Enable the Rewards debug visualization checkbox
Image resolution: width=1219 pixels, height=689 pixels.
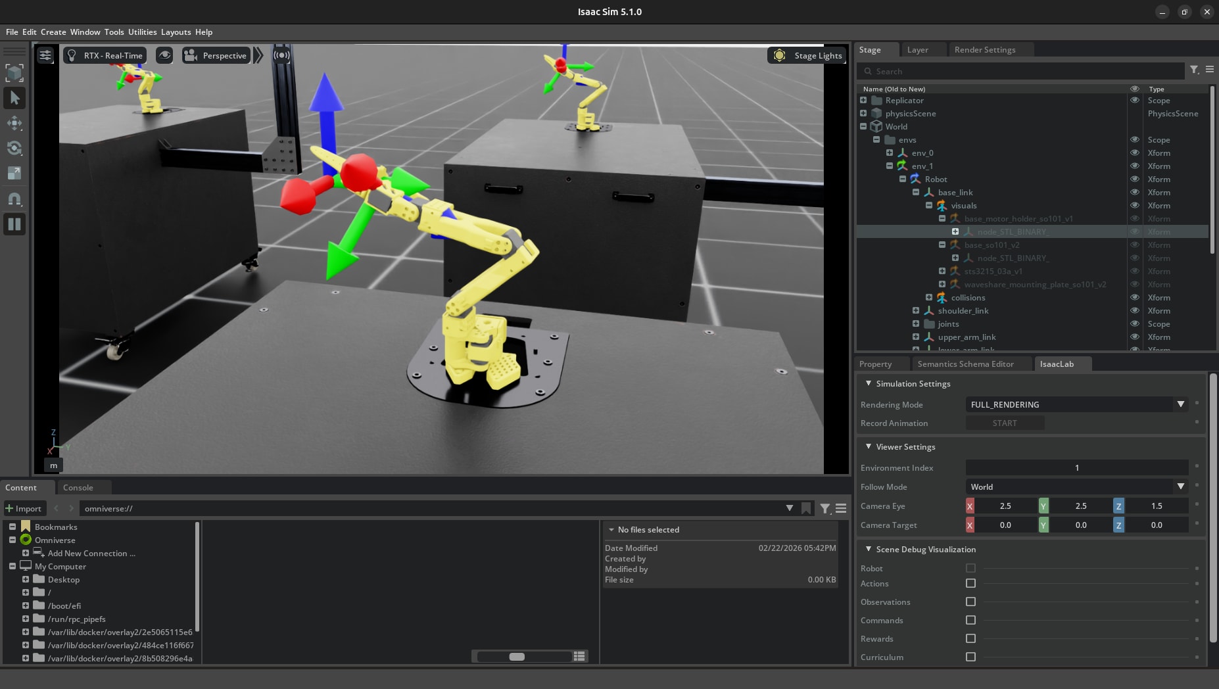(970, 638)
